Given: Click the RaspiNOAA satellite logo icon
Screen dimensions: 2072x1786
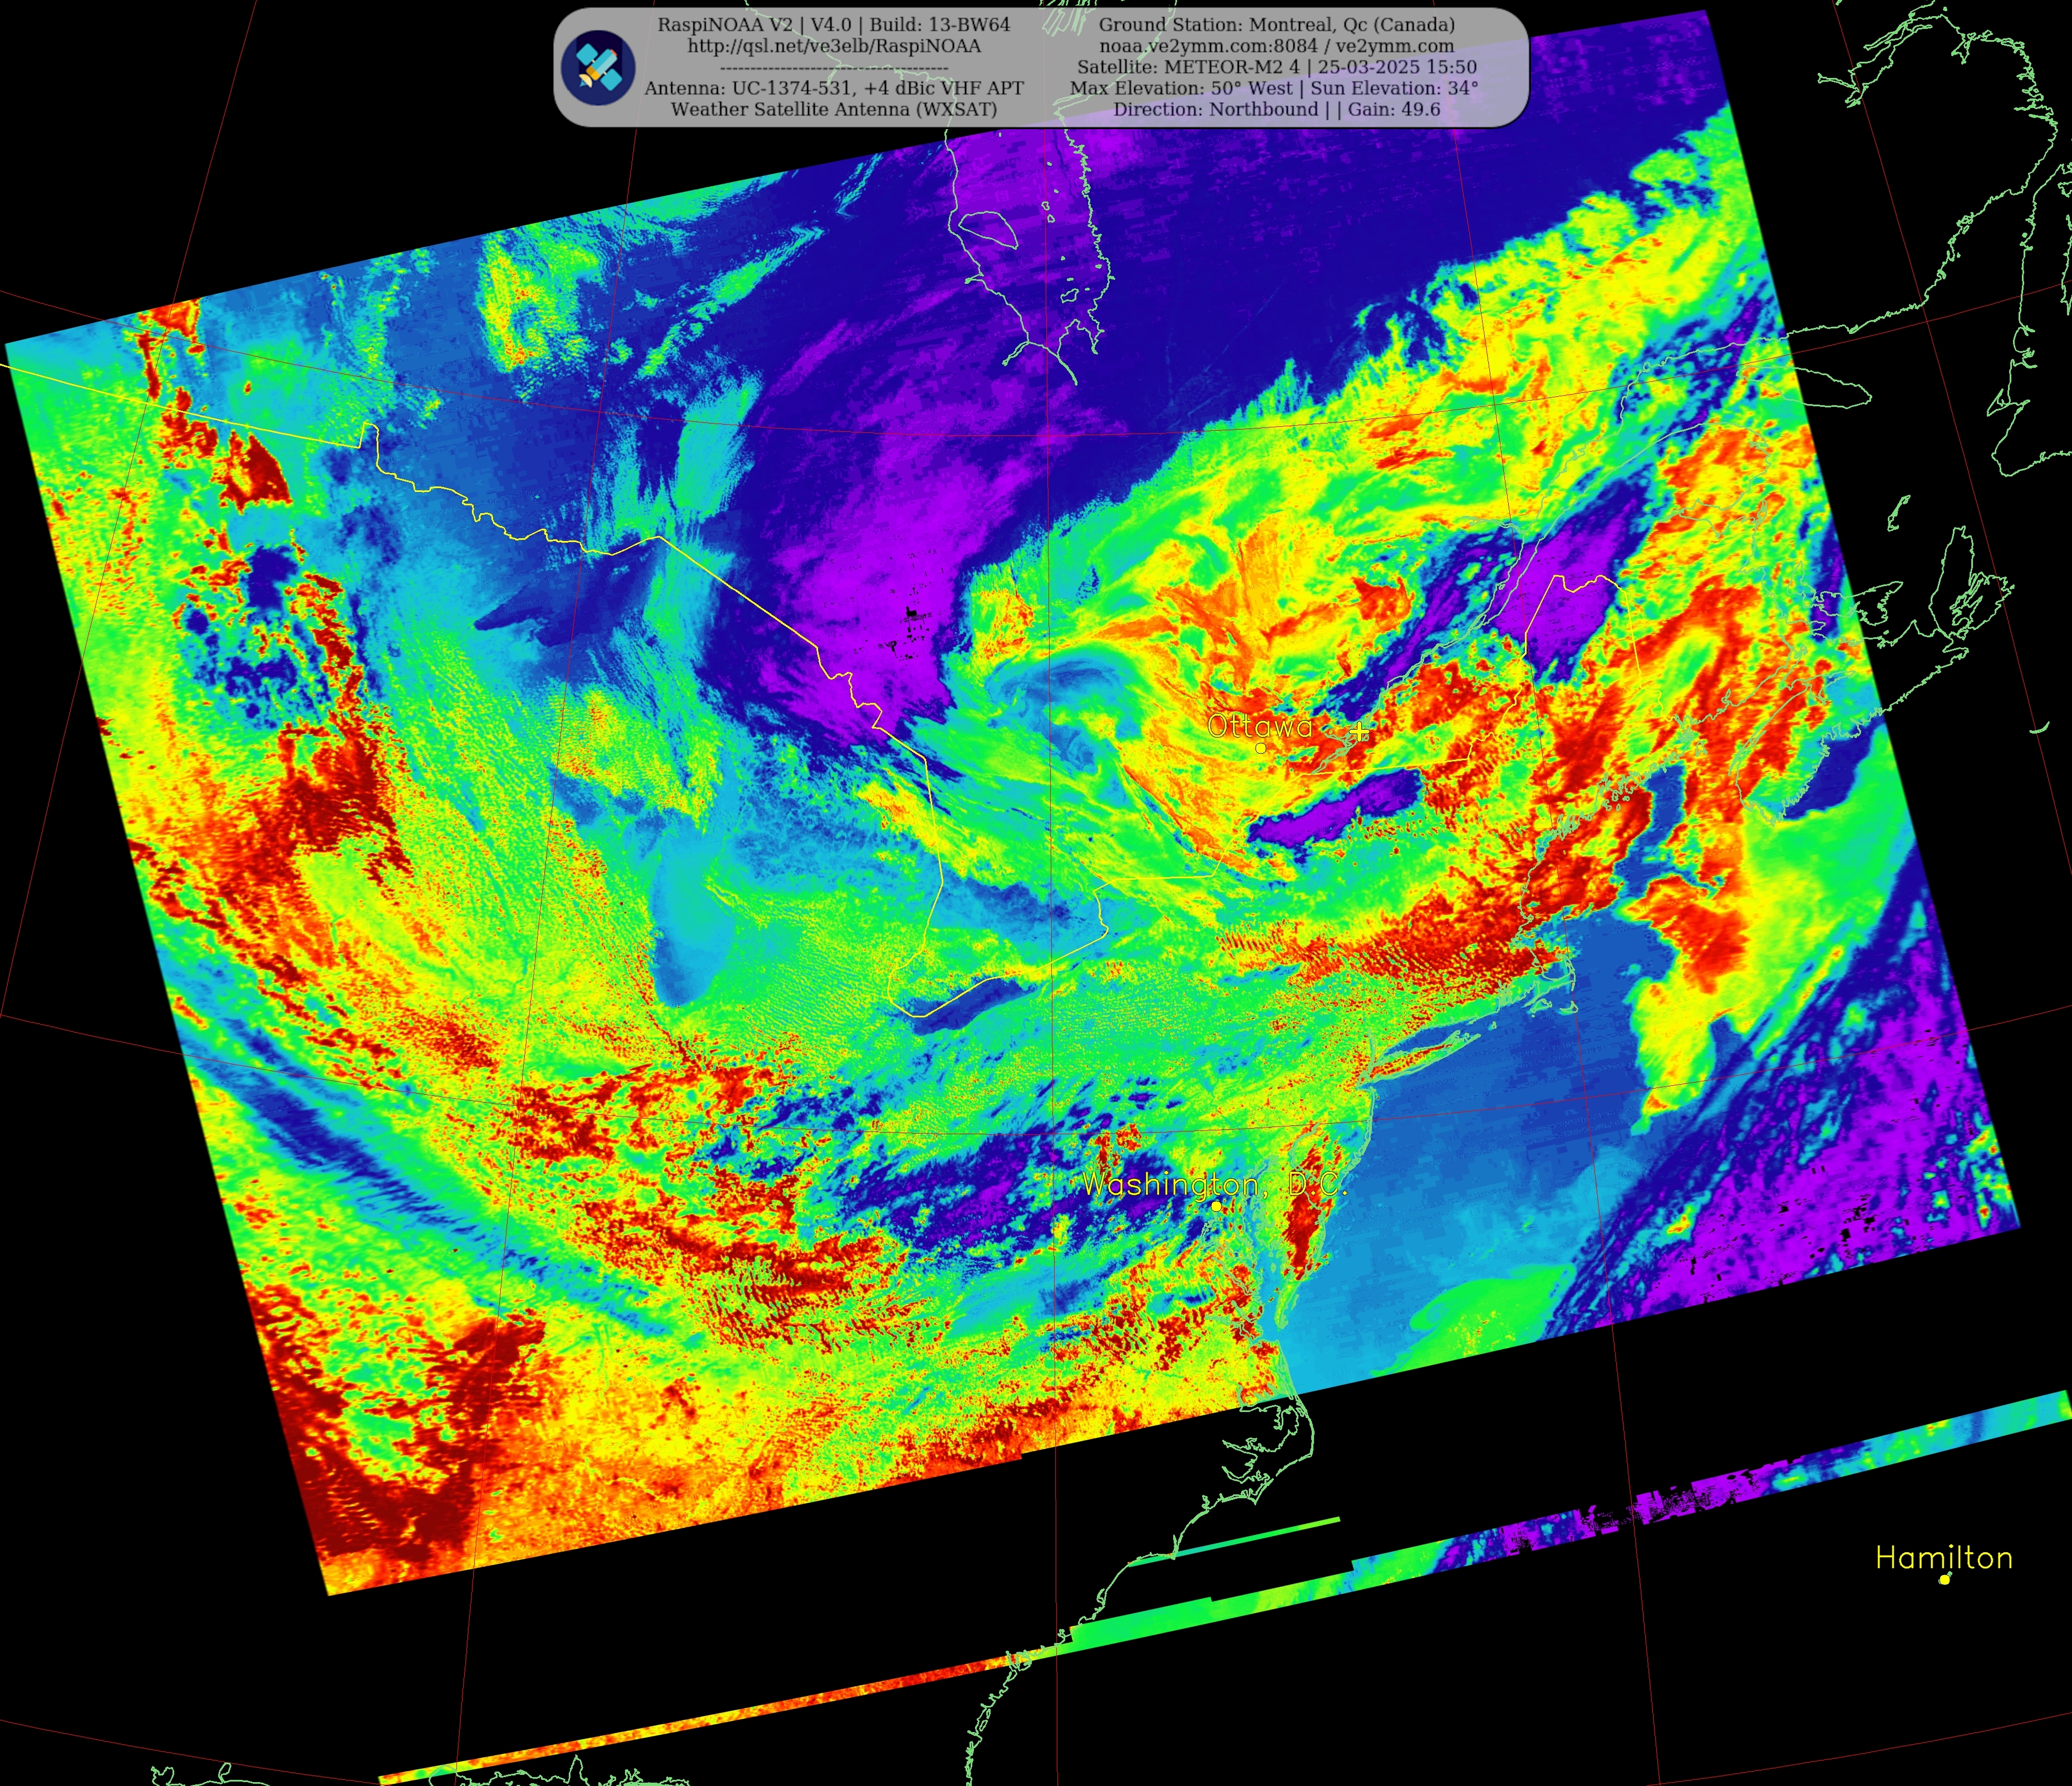Looking at the screenshot, I should coord(598,67).
